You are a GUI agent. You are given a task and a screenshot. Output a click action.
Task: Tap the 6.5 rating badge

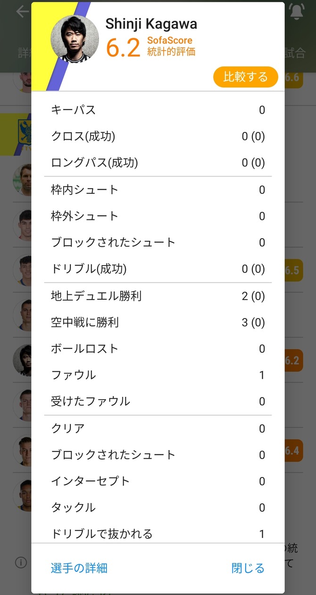pyautogui.click(x=293, y=270)
